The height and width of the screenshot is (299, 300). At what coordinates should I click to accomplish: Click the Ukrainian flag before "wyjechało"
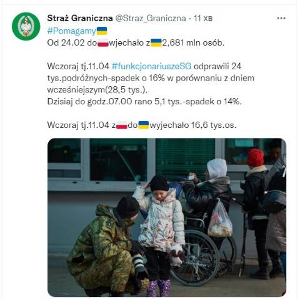(144, 125)
